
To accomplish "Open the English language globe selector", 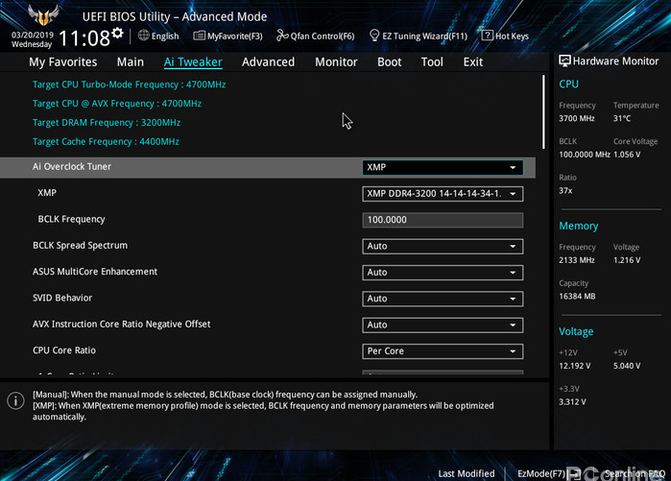I will pyautogui.click(x=158, y=36).
